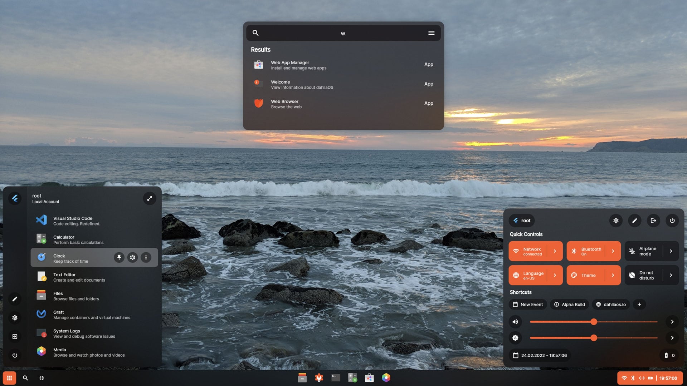Expand Theme options chevron
This screenshot has height=386, width=687.
click(x=613, y=275)
